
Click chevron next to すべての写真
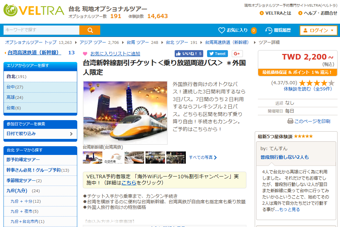(x=215, y=158)
